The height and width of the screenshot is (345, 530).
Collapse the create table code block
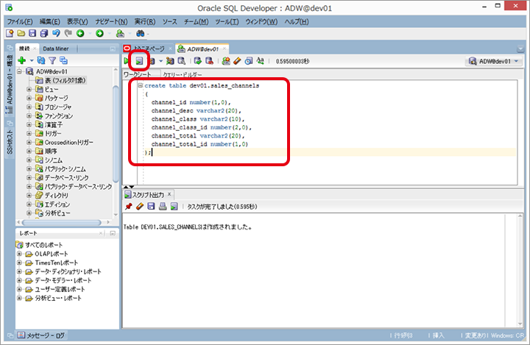140,86
